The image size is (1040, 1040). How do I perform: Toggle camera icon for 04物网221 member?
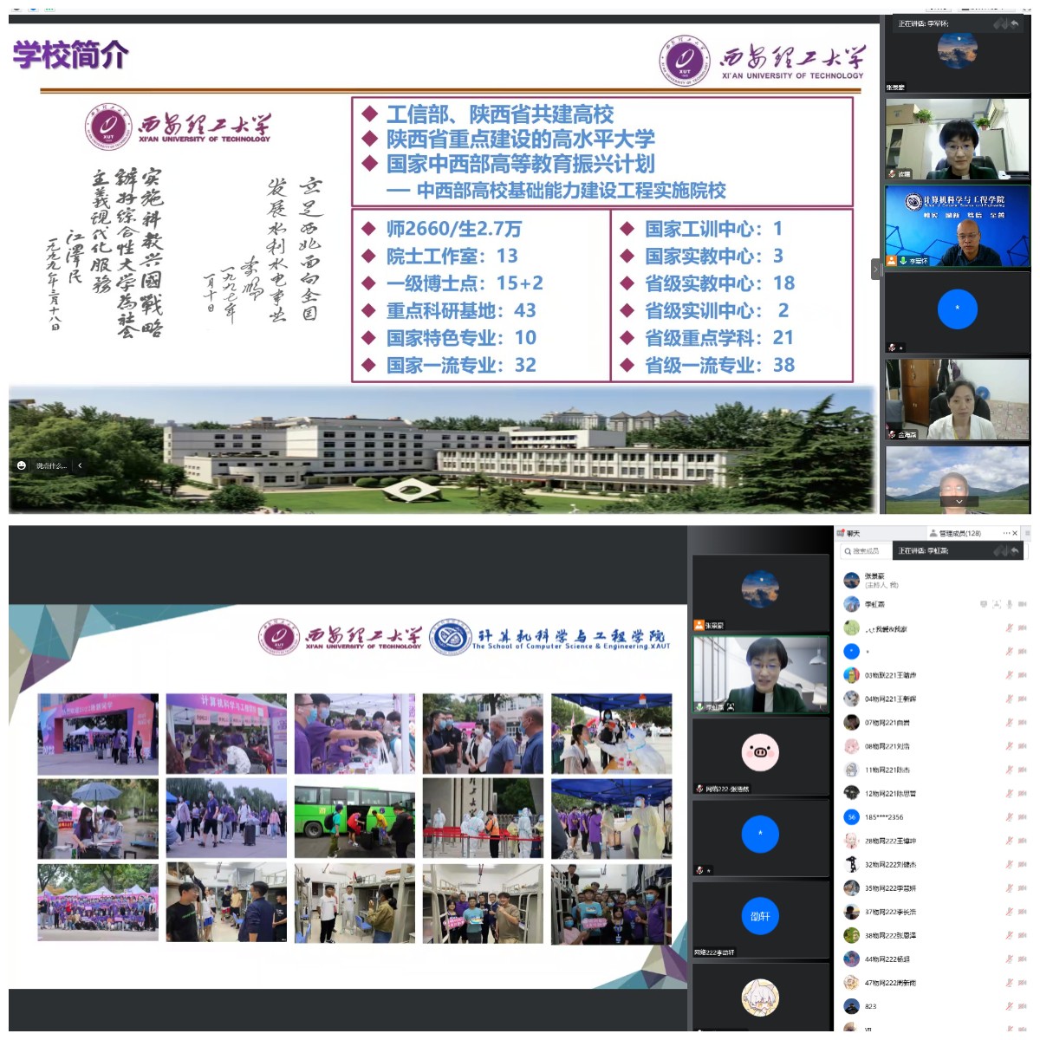[x=1023, y=699]
